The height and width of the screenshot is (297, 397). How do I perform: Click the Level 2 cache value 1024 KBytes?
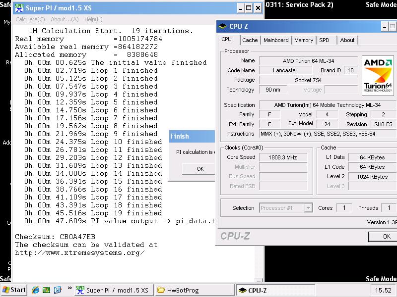click(x=372, y=177)
